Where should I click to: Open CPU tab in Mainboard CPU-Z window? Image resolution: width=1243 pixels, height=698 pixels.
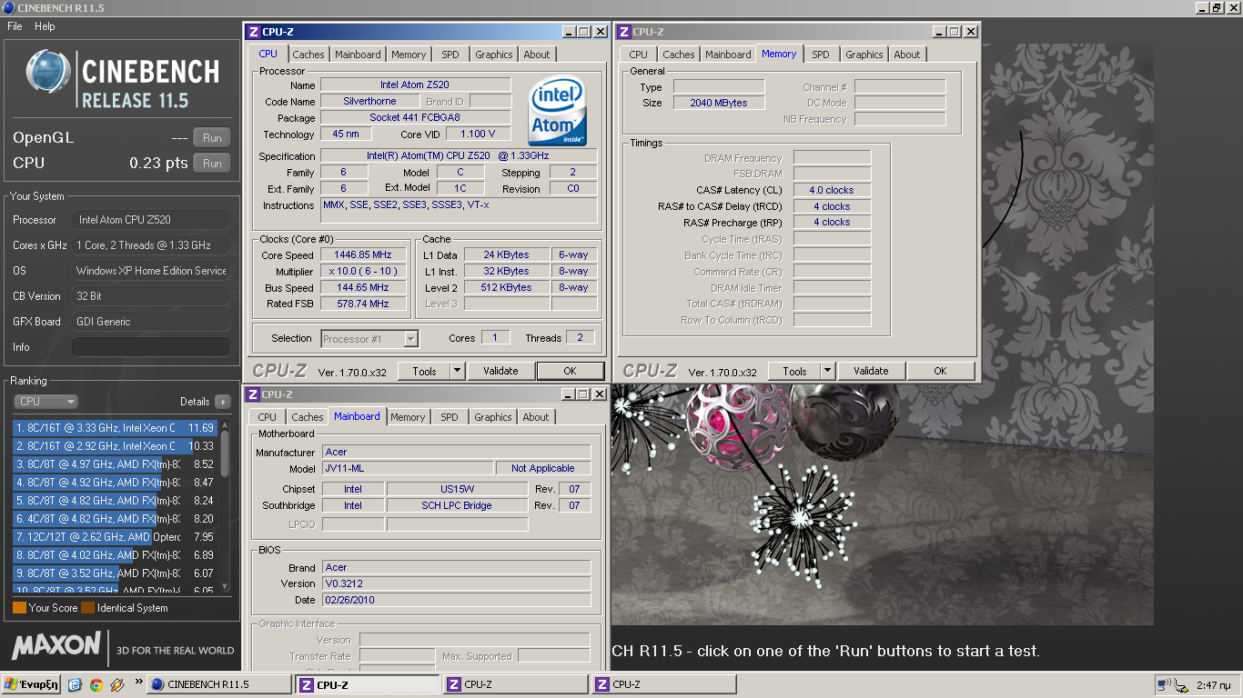(x=267, y=417)
